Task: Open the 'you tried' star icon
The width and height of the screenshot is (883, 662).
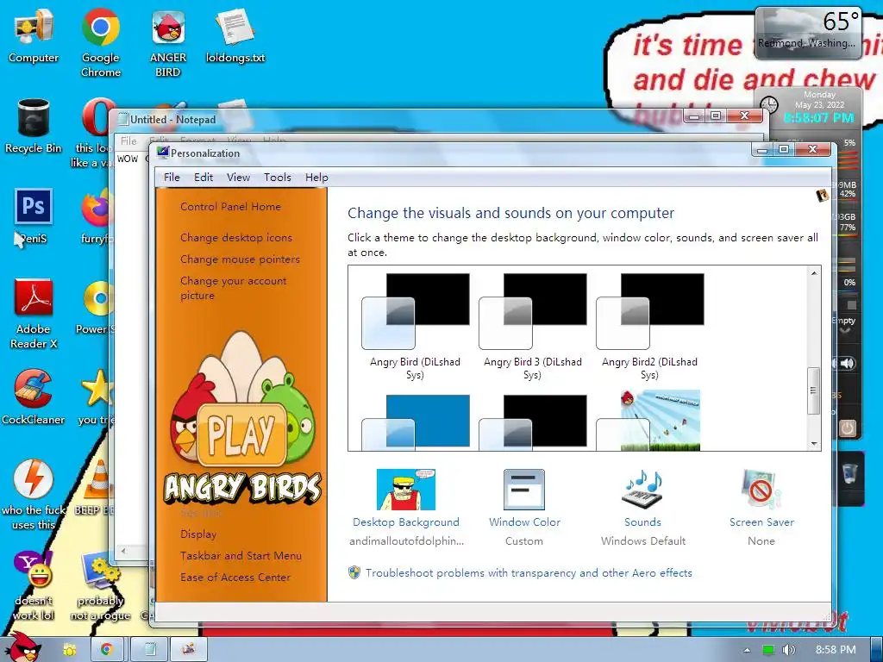Action: point(97,397)
